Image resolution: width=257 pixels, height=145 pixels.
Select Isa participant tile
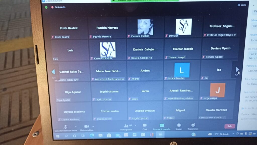(219, 70)
